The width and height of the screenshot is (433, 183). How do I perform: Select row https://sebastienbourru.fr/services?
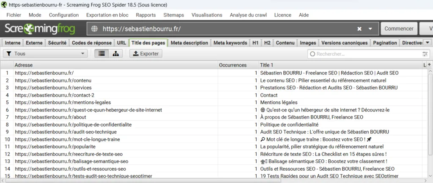pyautogui.click(x=214, y=88)
